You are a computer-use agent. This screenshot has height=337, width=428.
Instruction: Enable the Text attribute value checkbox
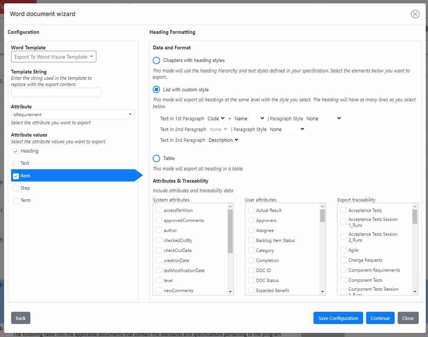click(x=16, y=164)
